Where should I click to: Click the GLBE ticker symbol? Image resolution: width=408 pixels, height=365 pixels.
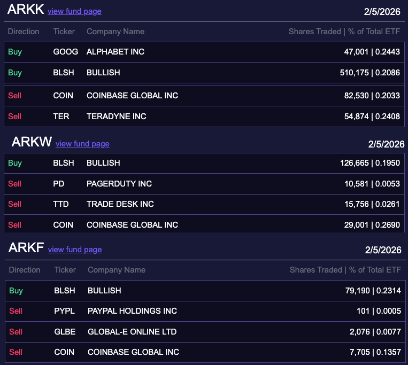[x=64, y=332]
